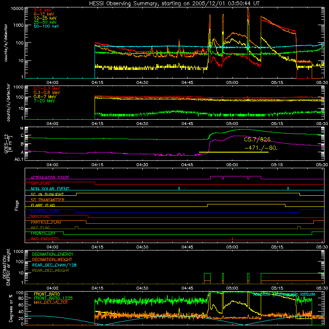Image resolution: width=329 pixels, height=329 pixels.
Task: Click the NON_SOLAR_EVENT pulse near 05:18
Action: [288, 189]
